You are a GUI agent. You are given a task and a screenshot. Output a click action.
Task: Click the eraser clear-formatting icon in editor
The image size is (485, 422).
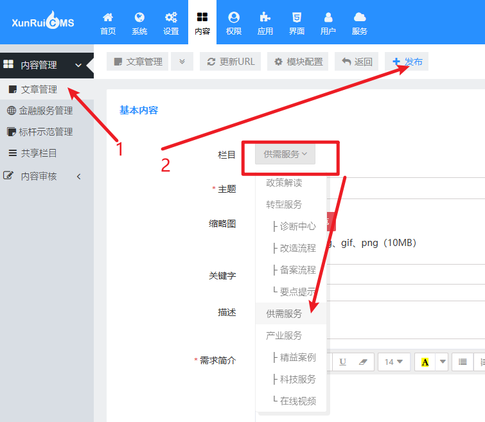tap(363, 362)
